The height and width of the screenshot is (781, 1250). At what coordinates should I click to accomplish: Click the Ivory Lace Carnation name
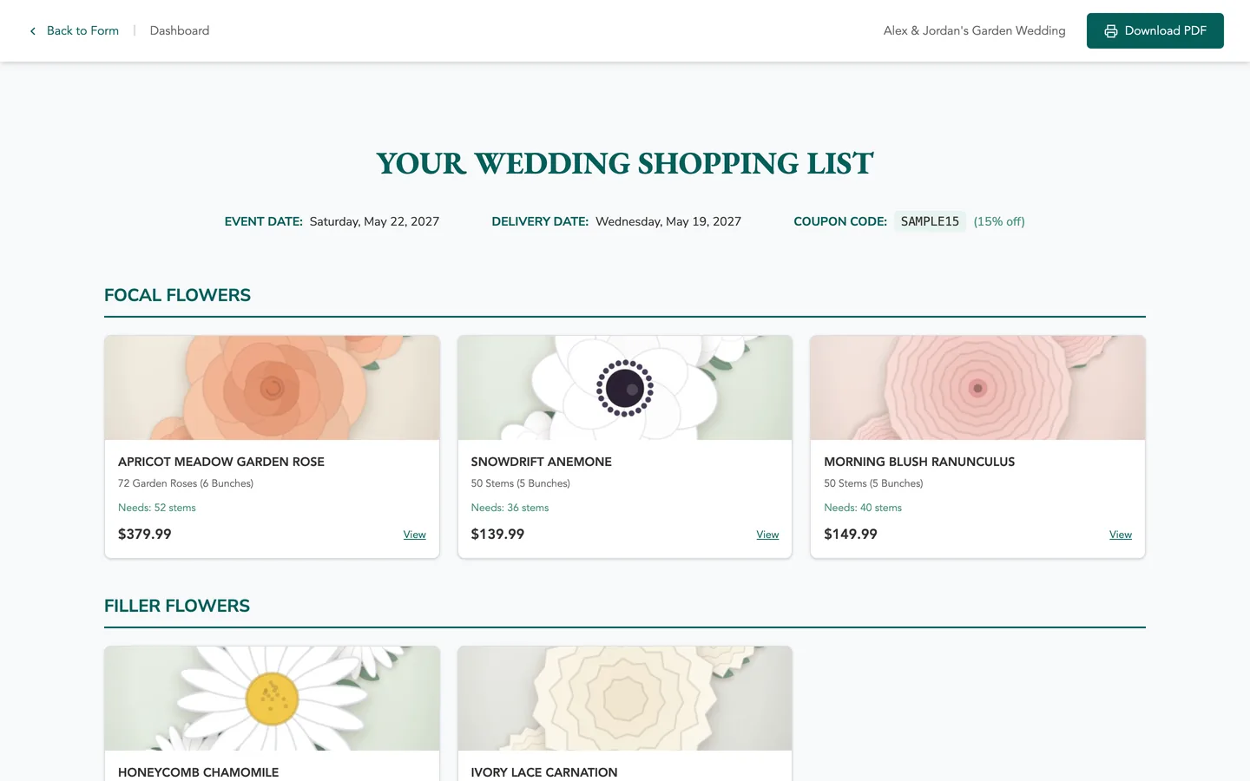pyautogui.click(x=544, y=772)
